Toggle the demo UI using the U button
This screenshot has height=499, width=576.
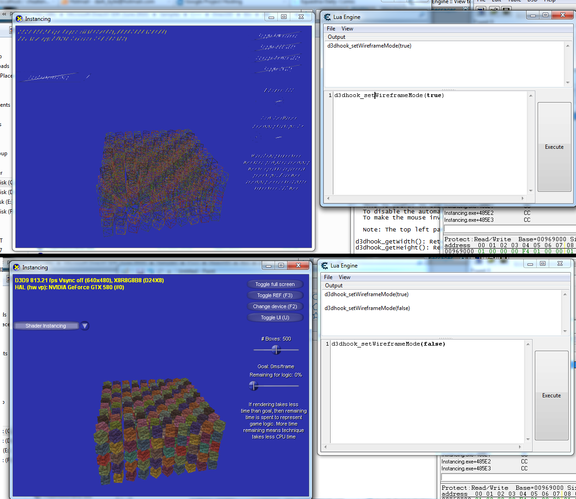[x=275, y=317]
